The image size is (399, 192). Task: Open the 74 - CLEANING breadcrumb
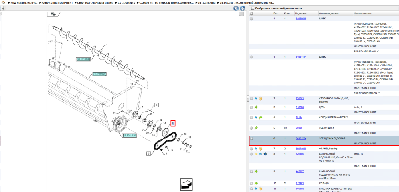pos(207,2)
